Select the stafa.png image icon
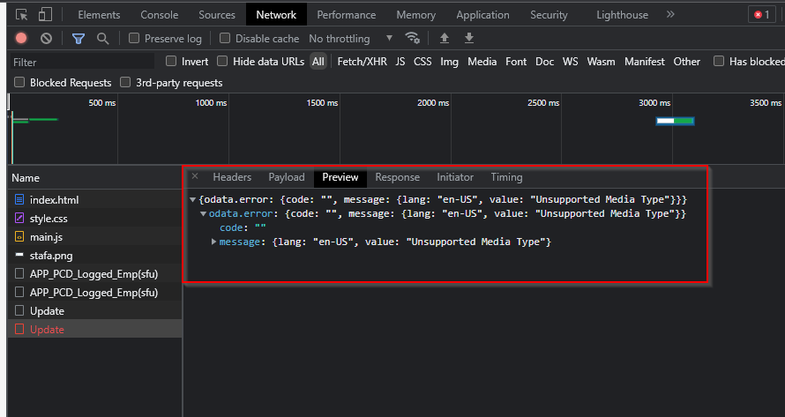This screenshot has width=785, height=417. 19,256
